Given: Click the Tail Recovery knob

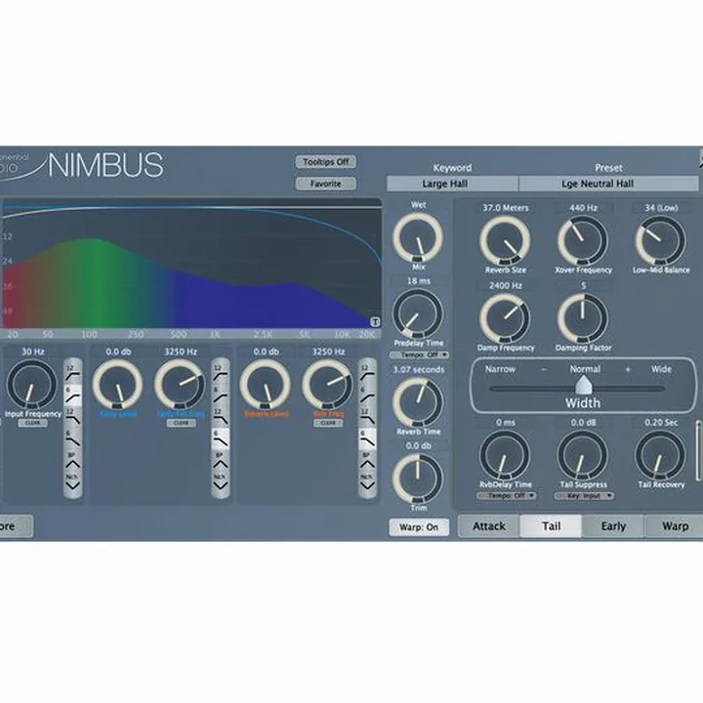Looking at the screenshot, I should pyautogui.click(x=660, y=455).
